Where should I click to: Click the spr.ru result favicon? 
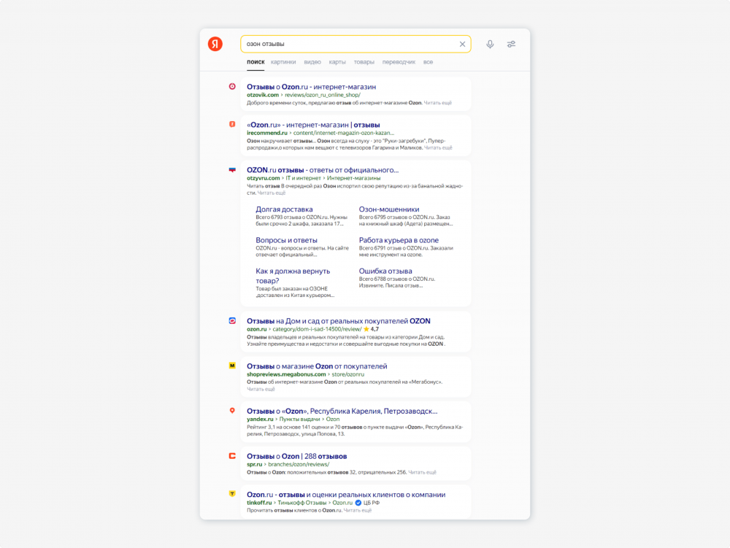tap(232, 456)
